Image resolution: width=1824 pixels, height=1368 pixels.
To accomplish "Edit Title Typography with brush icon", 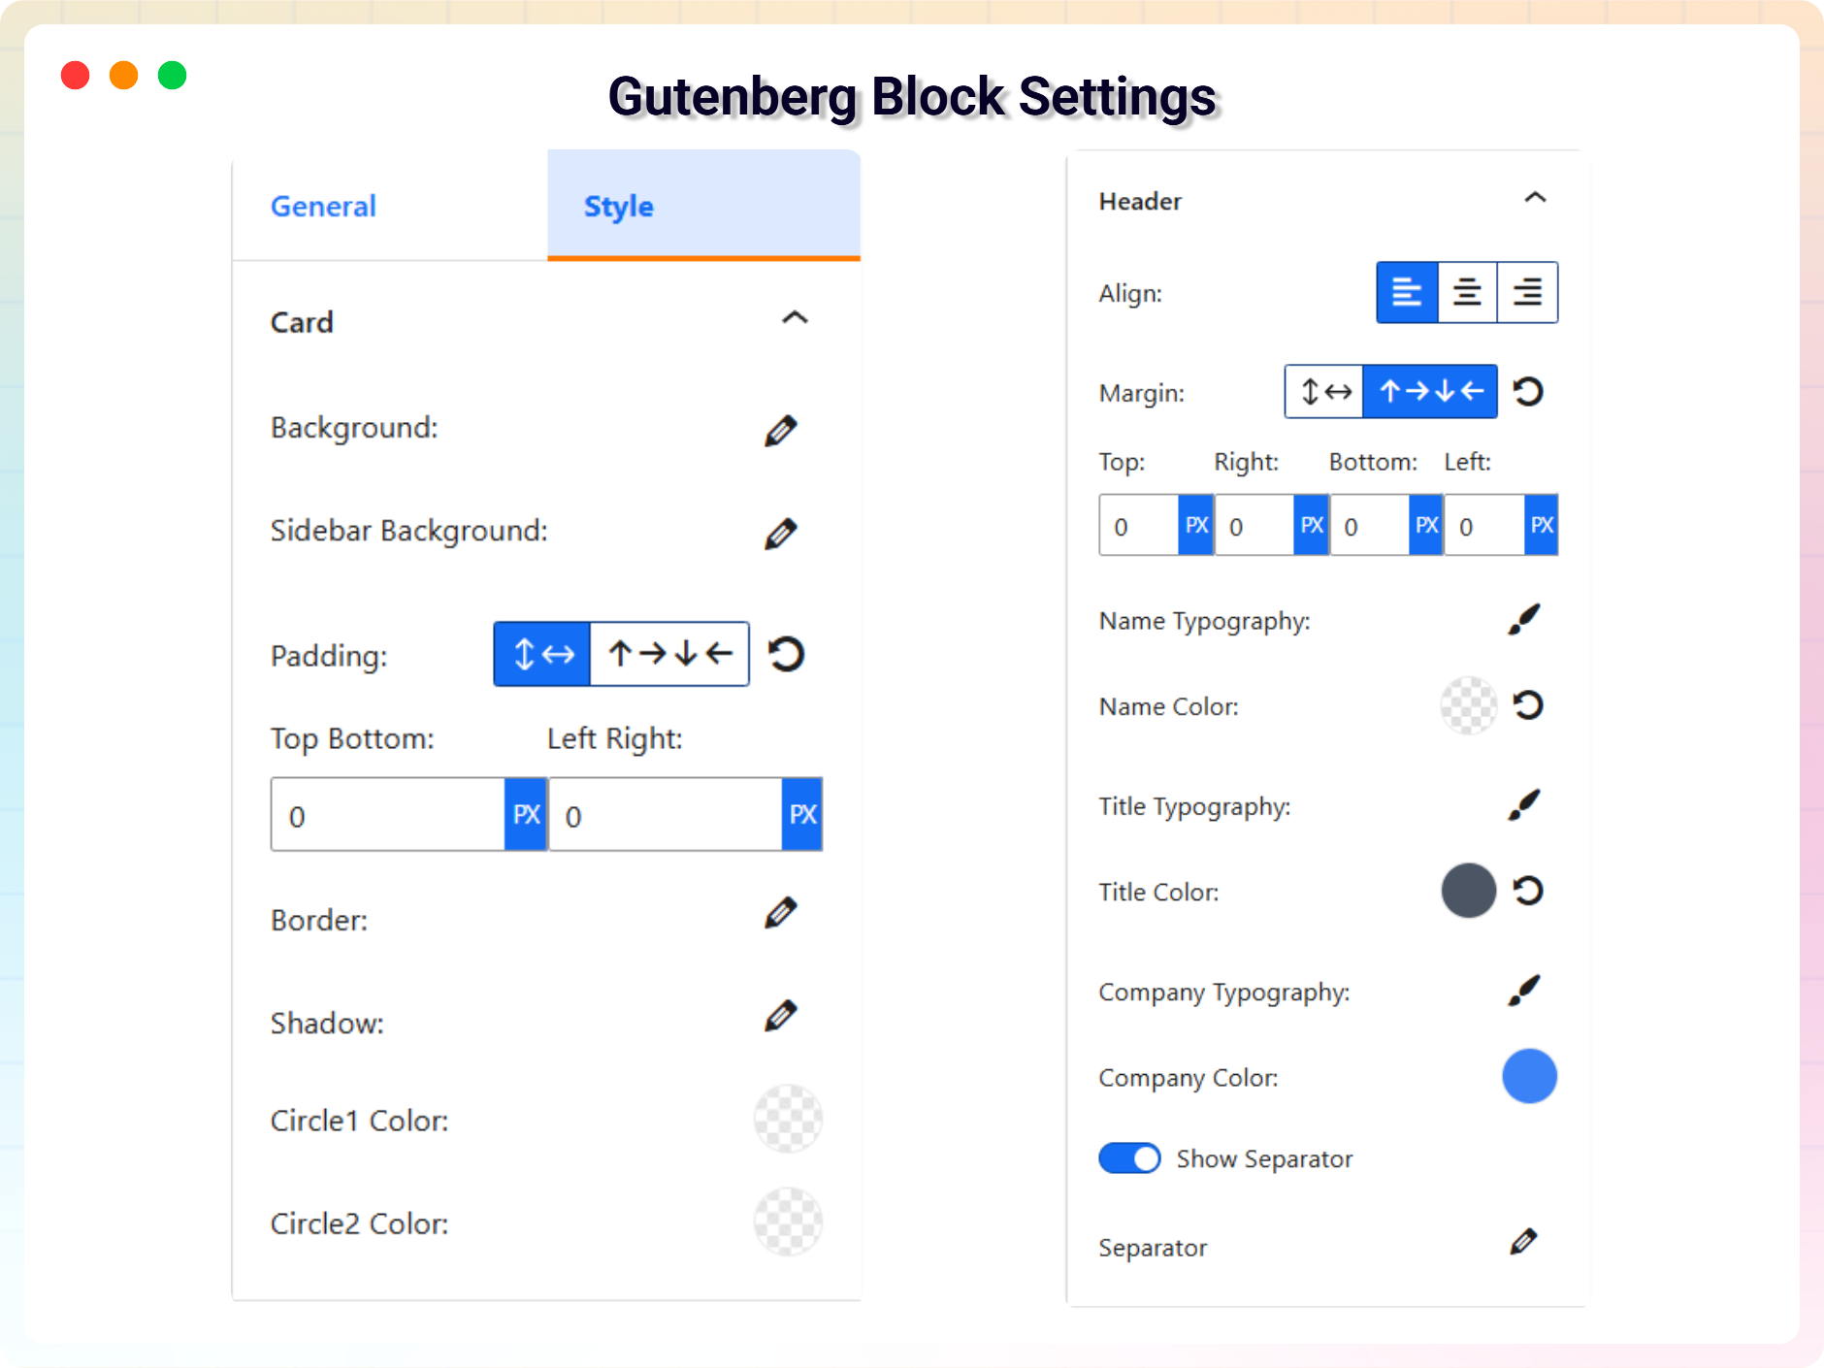I will point(1523,804).
